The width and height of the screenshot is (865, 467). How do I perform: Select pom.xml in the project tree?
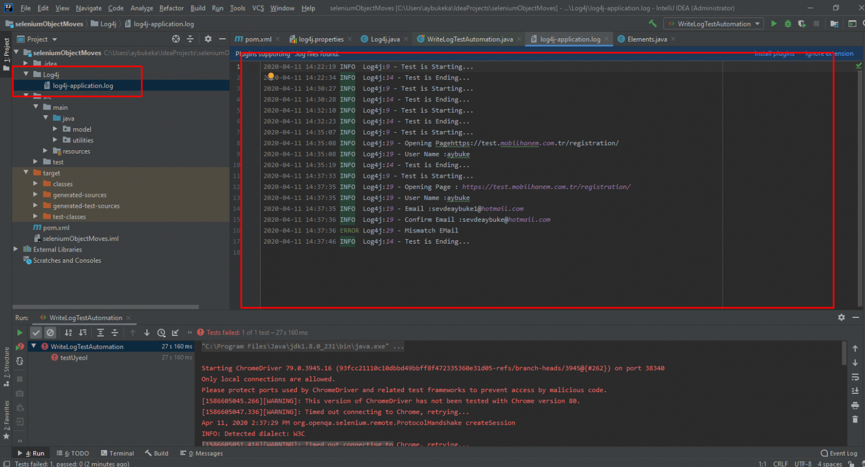tap(56, 227)
